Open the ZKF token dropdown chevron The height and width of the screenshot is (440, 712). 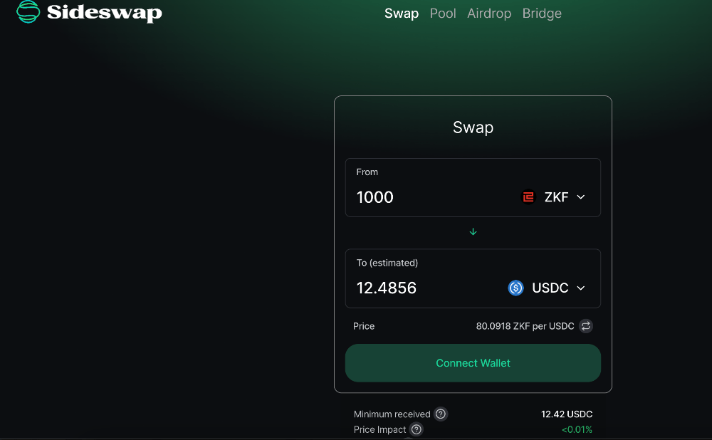pos(581,197)
